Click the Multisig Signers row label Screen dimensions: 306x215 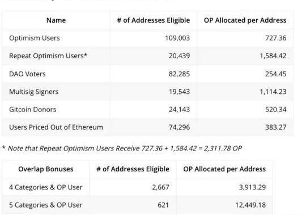(34, 92)
